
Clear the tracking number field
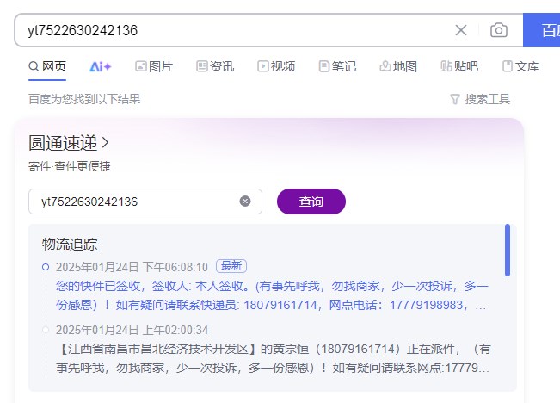pyautogui.click(x=245, y=201)
